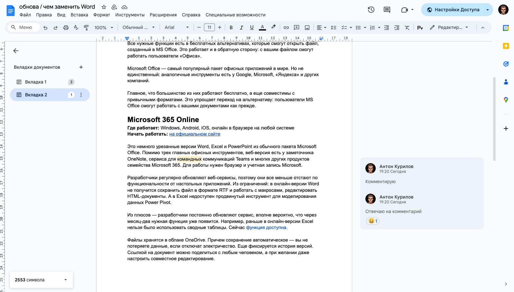Image resolution: width=514 pixels, height=292 pixels.
Task: Open version history clock icon
Action: coord(371,10)
